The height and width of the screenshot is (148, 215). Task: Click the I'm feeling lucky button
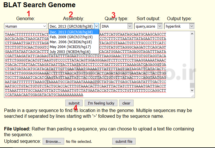(x=101, y=103)
